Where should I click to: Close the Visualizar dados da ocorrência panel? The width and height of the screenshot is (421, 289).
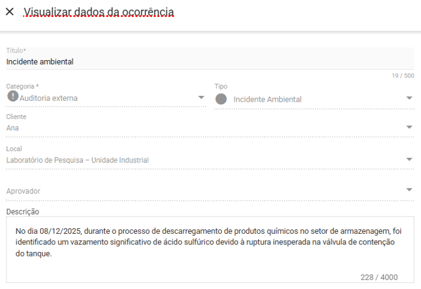(9, 11)
